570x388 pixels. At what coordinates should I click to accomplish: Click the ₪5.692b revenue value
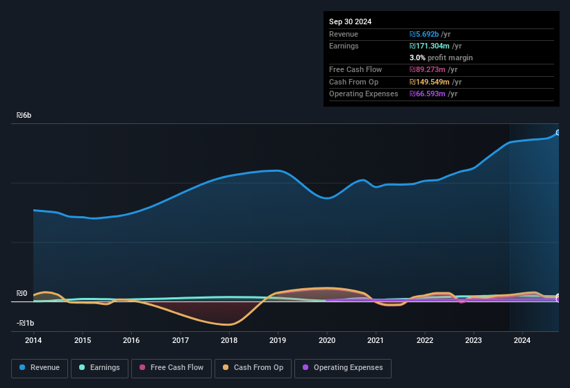tap(424, 34)
